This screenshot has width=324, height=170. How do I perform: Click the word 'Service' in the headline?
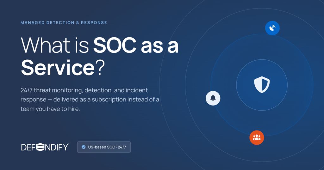[58, 68]
